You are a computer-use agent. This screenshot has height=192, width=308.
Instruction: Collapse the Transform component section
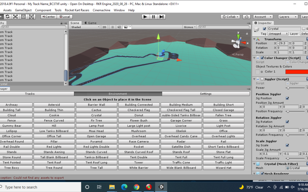pos(254,39)
